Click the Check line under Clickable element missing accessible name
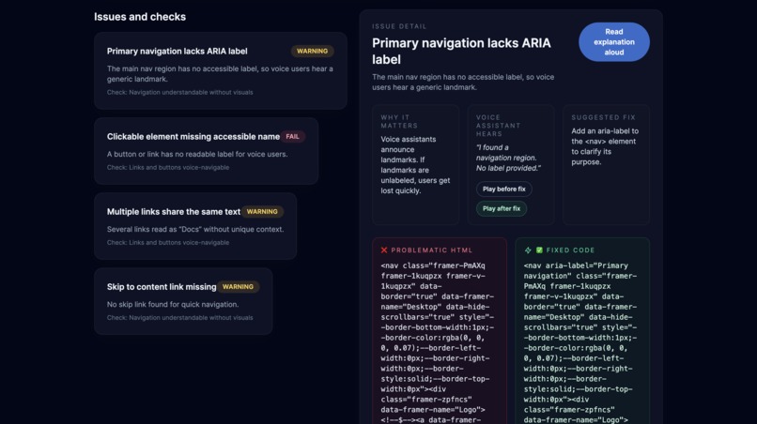757x424 pixels. point(168,167)
